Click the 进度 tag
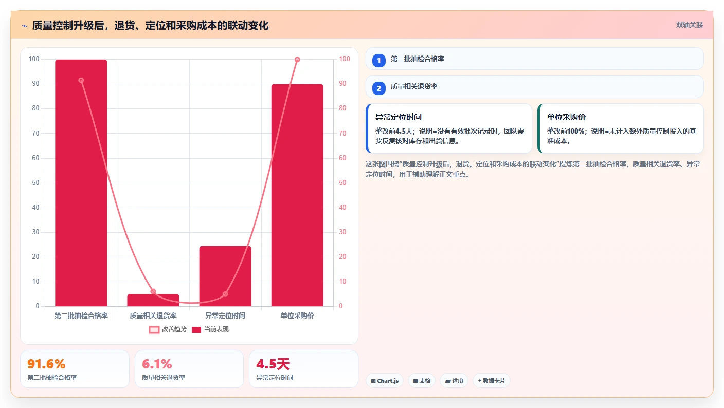Image resolution: width=724 pixels, height=408 pixels. (454, 381)
